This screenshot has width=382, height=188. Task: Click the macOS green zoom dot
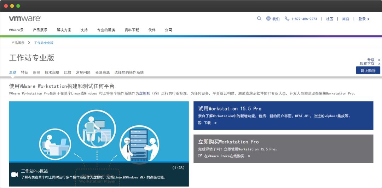point(18,6)
